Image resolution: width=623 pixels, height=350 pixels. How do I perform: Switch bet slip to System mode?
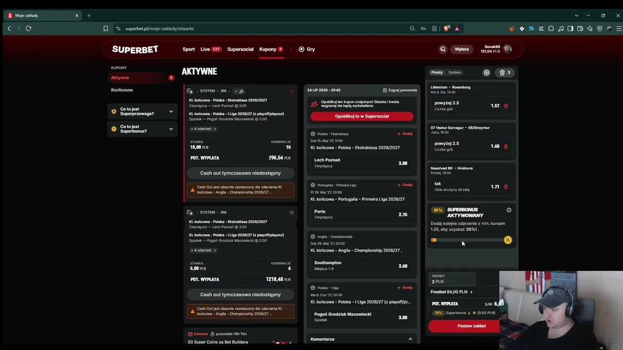click(x=455, y=72)
